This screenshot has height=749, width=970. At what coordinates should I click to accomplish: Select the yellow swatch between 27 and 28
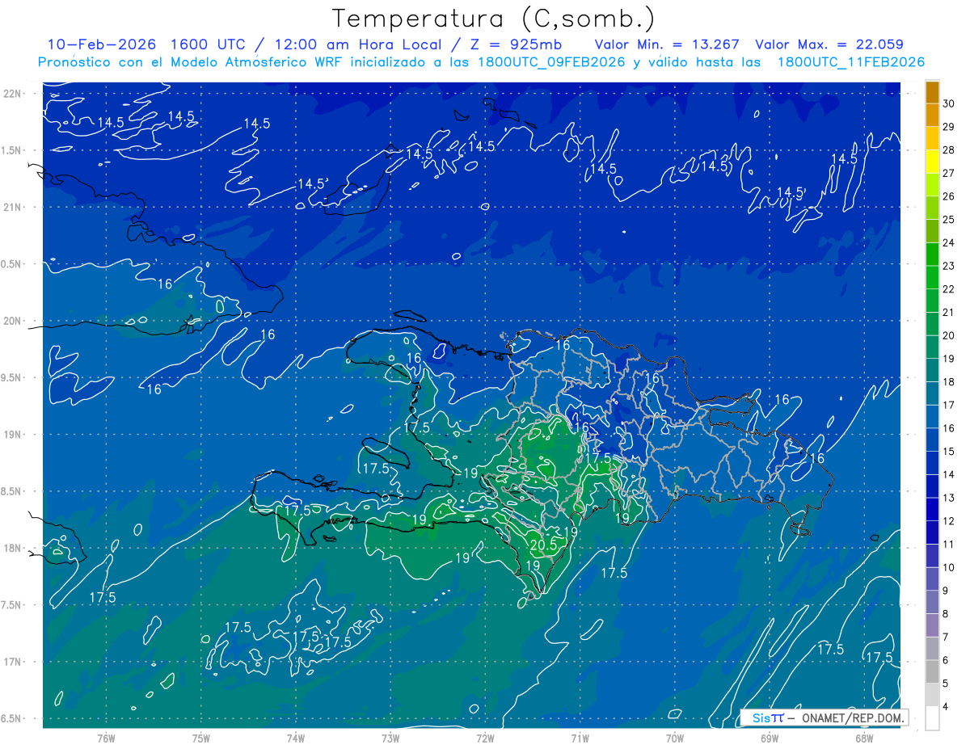(x=932, y=162)
